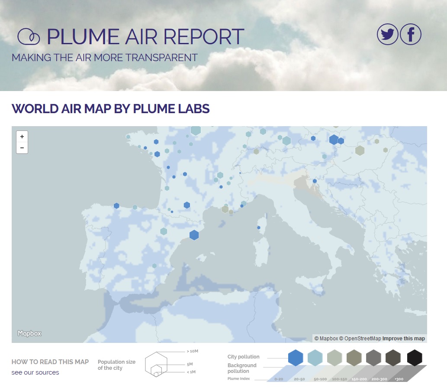Click the < 1M population label
Image resolution: width=447 pixels, height=388 pixels.
[191, 372]
